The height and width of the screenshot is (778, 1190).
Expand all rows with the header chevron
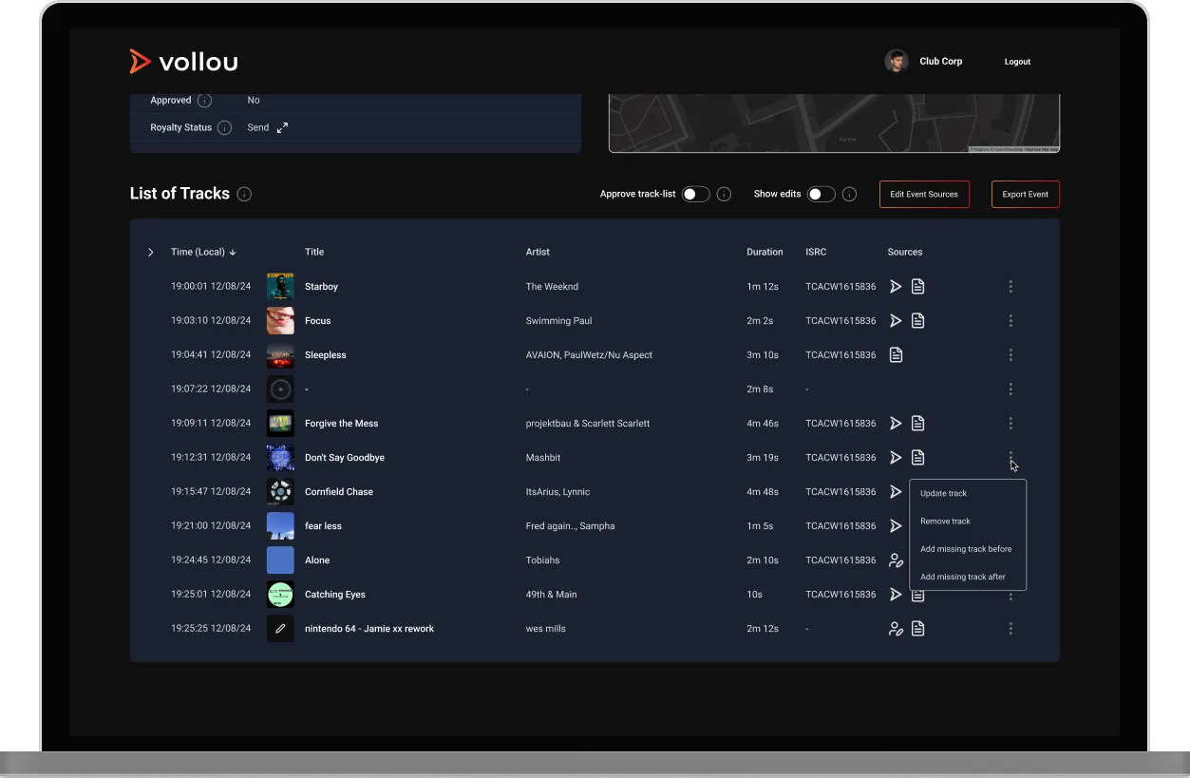pyautogui.click(x=150, y=252)
